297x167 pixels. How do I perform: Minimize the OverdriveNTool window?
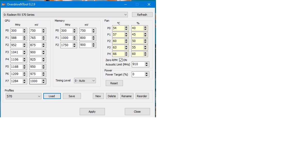pos(126,4)
